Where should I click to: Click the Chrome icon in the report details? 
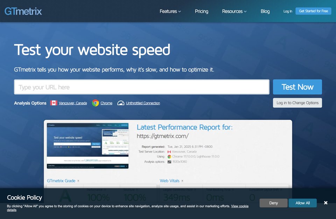(169, 156)
